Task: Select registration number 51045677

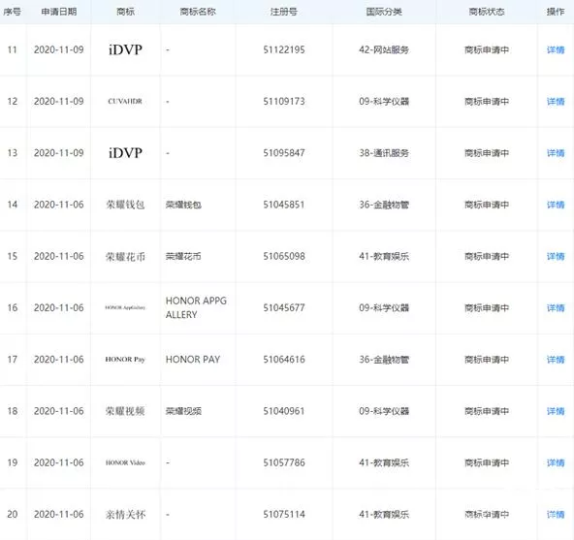Action: [x=284, y=308]
